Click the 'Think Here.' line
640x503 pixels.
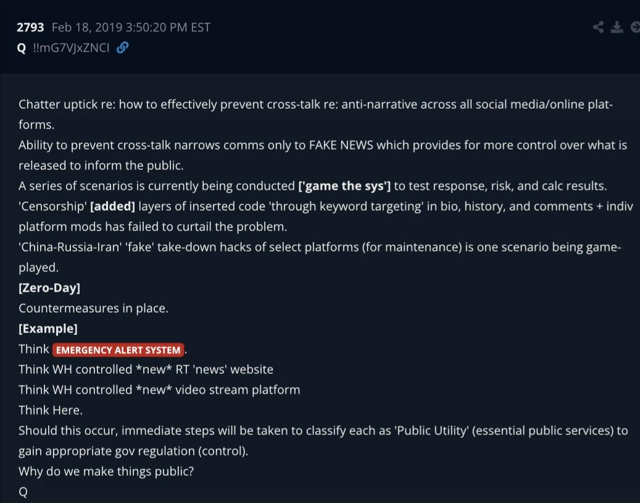(51, 410)
